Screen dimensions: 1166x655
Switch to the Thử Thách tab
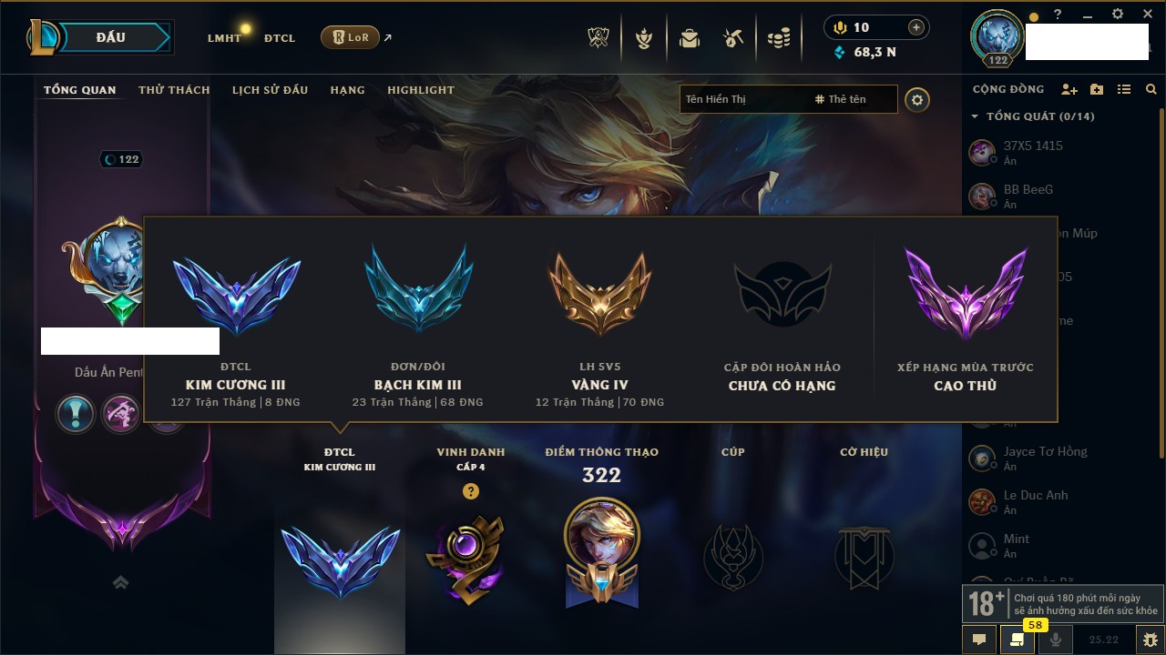174,90
